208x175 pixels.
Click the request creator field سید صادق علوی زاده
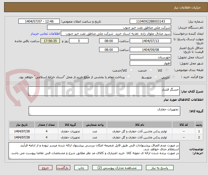coord(116,34)
